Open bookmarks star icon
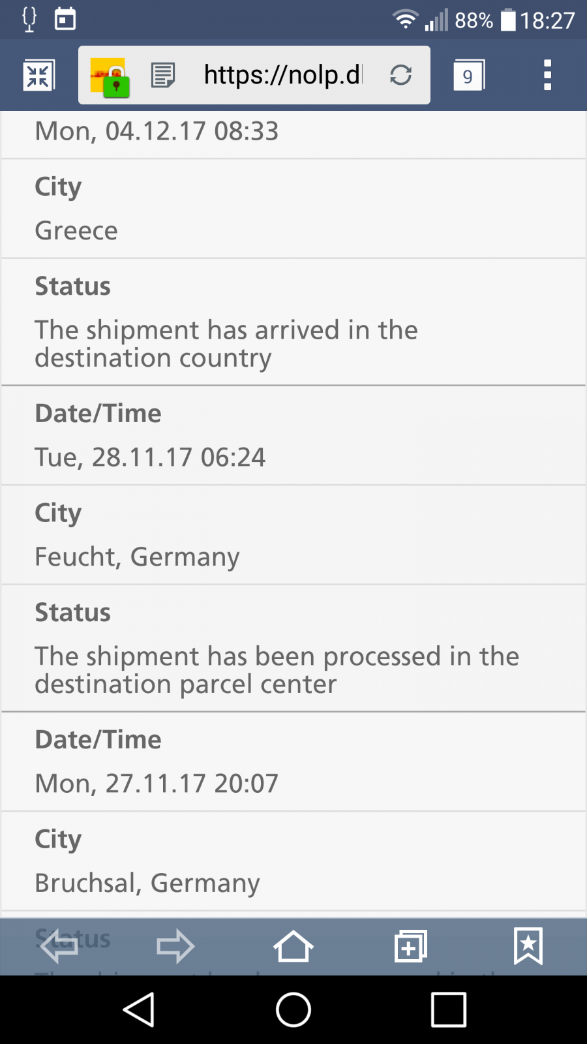The image size is (587, 1044). [x=528, y=946]
